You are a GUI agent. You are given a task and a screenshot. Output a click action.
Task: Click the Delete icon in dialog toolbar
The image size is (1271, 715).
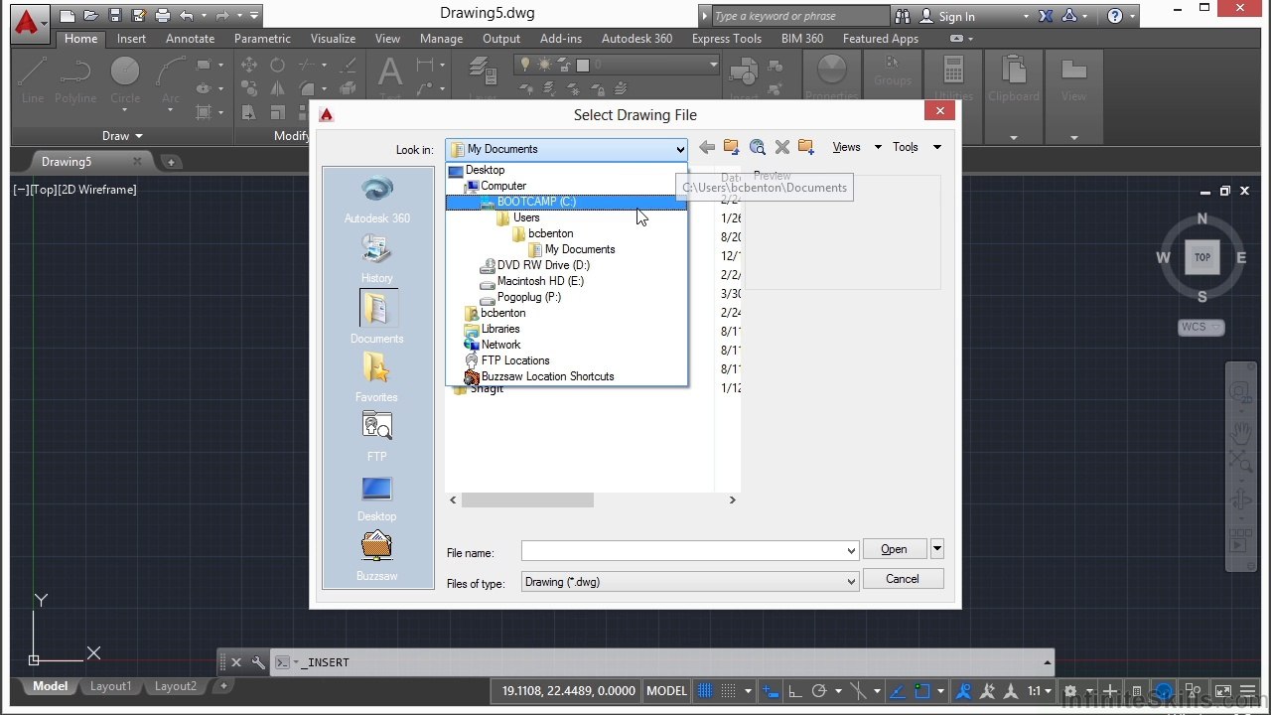[782, 147]
